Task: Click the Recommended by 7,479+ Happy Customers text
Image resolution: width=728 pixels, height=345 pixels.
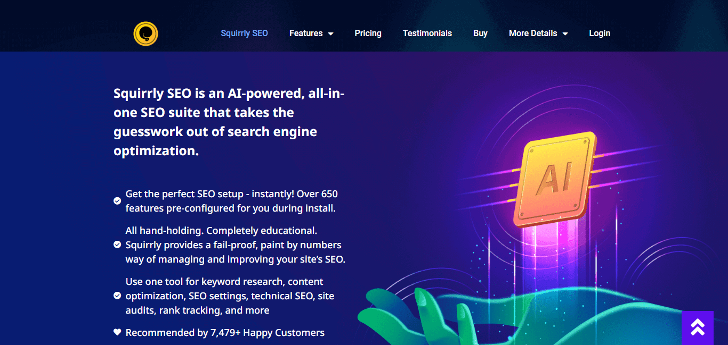Action: (224, 332)
